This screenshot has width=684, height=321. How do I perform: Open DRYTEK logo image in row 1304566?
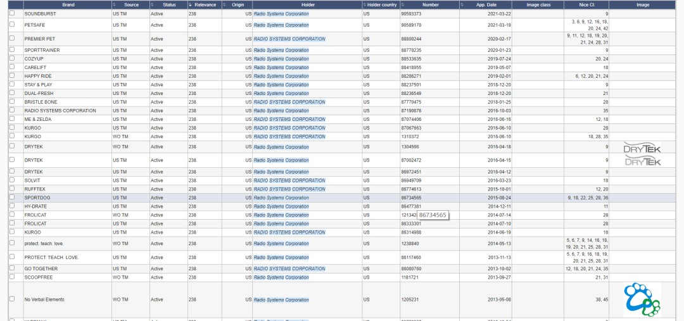pos(642,147)
